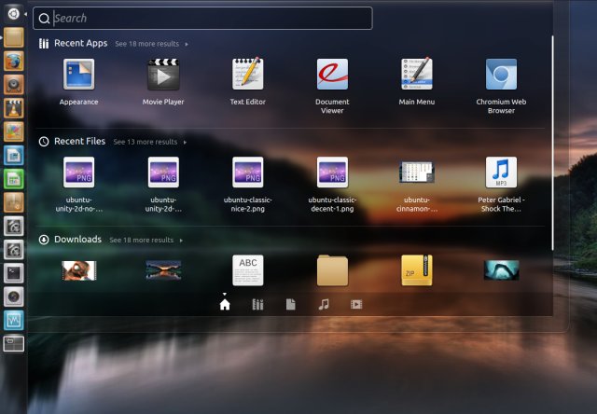
Task: Click the Recent Files section heading
Action: tap(79, 142)
